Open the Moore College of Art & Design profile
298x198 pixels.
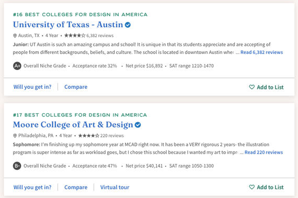(73, 125)
